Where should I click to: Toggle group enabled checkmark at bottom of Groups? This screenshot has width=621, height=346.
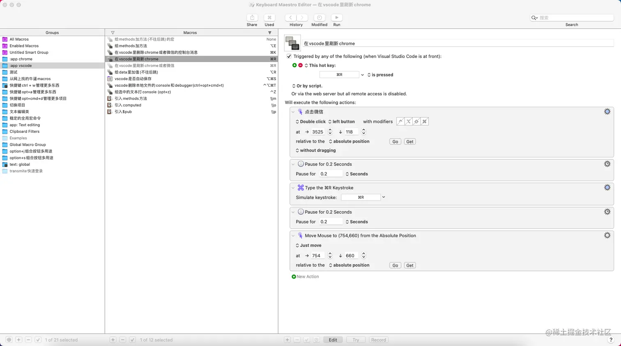click(38, 340)
